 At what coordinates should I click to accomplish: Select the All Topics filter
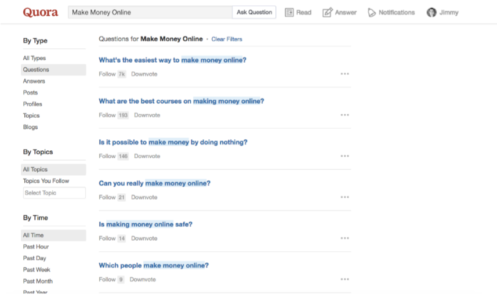tap(53, 169)
